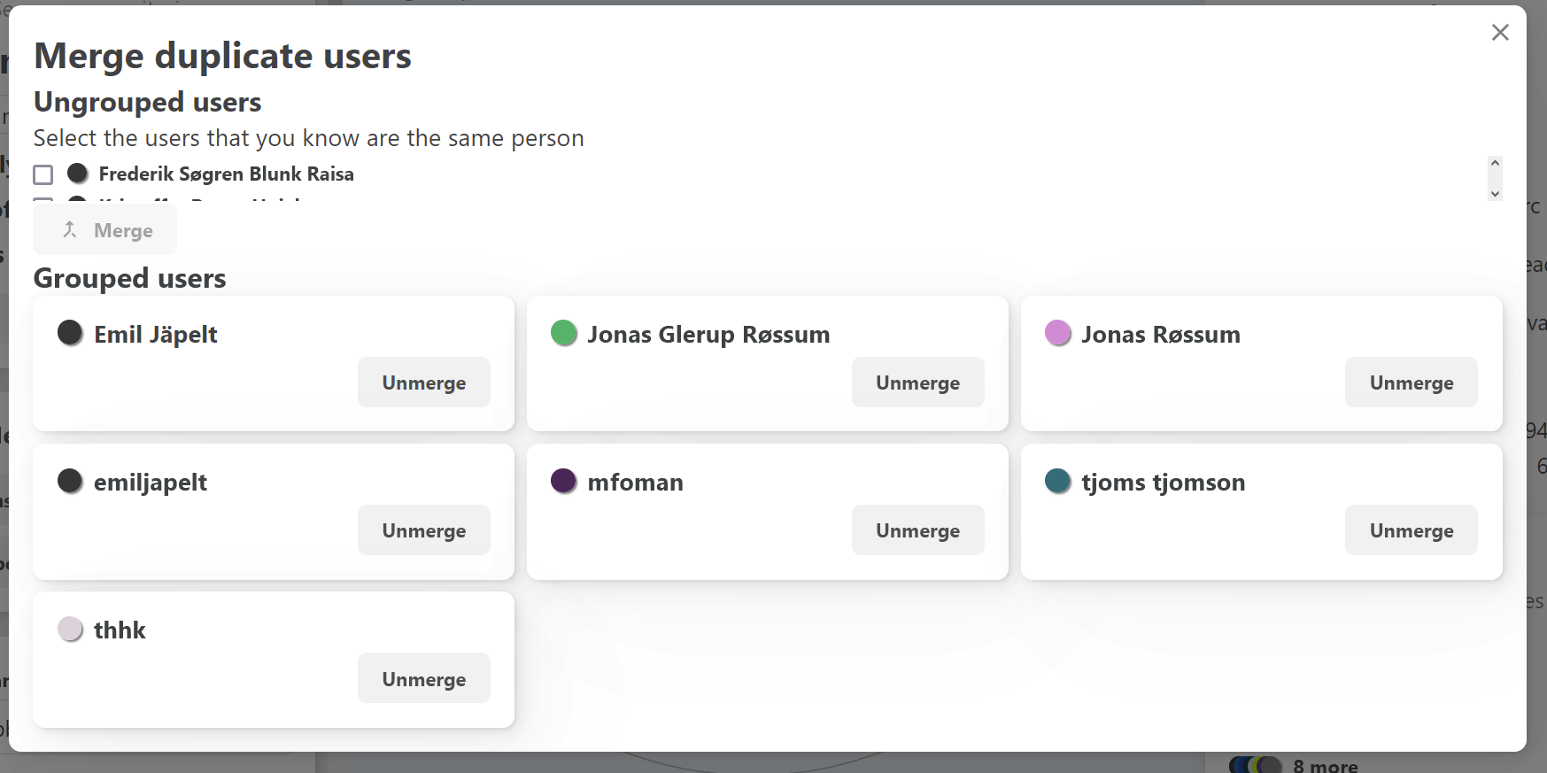The width and height of the screenshot is (1547, 773).
Task: Click Frederik Søgren Blunk Raisa's avatar icon
Action: (77, 174)
